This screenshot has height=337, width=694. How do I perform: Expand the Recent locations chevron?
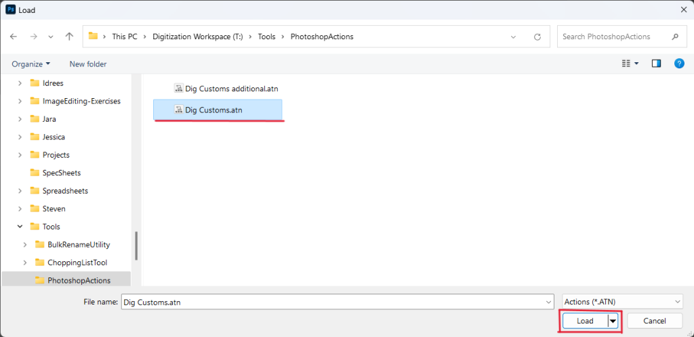point(51,37)
